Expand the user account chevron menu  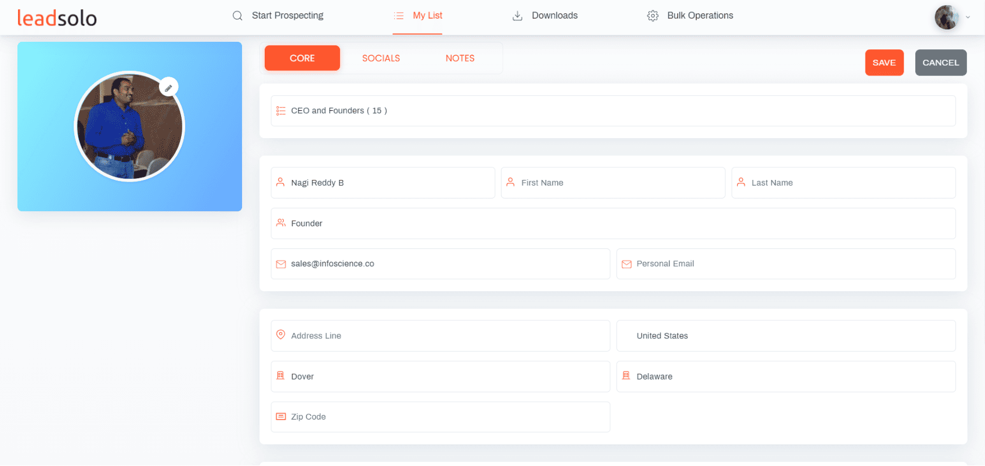(x=968, y=17)
